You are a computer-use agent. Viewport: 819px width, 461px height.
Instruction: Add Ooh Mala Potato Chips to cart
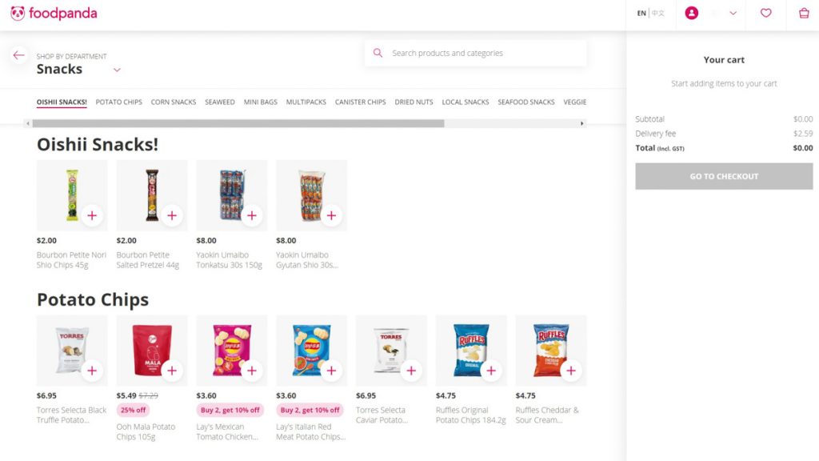click(x=172, y=371)
